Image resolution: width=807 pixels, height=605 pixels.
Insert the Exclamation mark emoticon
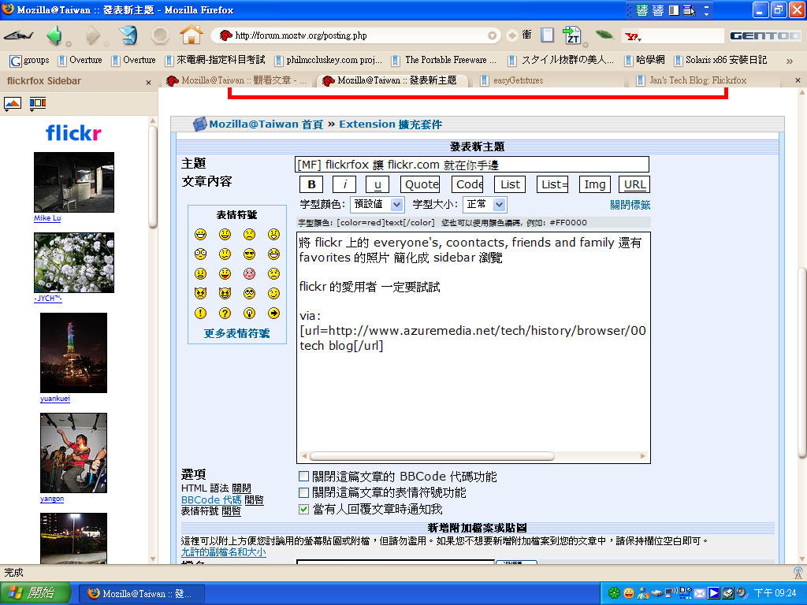click(201, 313)
